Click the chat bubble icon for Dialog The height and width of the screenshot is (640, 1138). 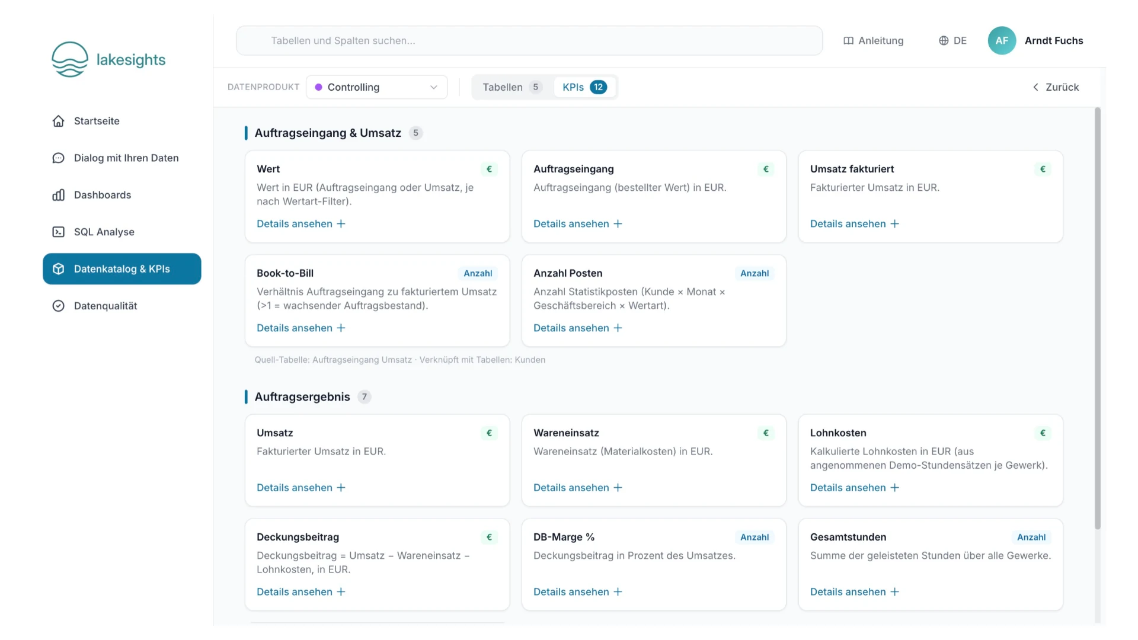click(x=58, y=158)
